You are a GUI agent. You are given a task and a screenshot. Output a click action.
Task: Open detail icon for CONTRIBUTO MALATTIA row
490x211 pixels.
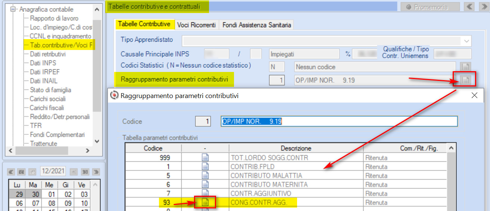pyautogui.click(x=205, y=176)
